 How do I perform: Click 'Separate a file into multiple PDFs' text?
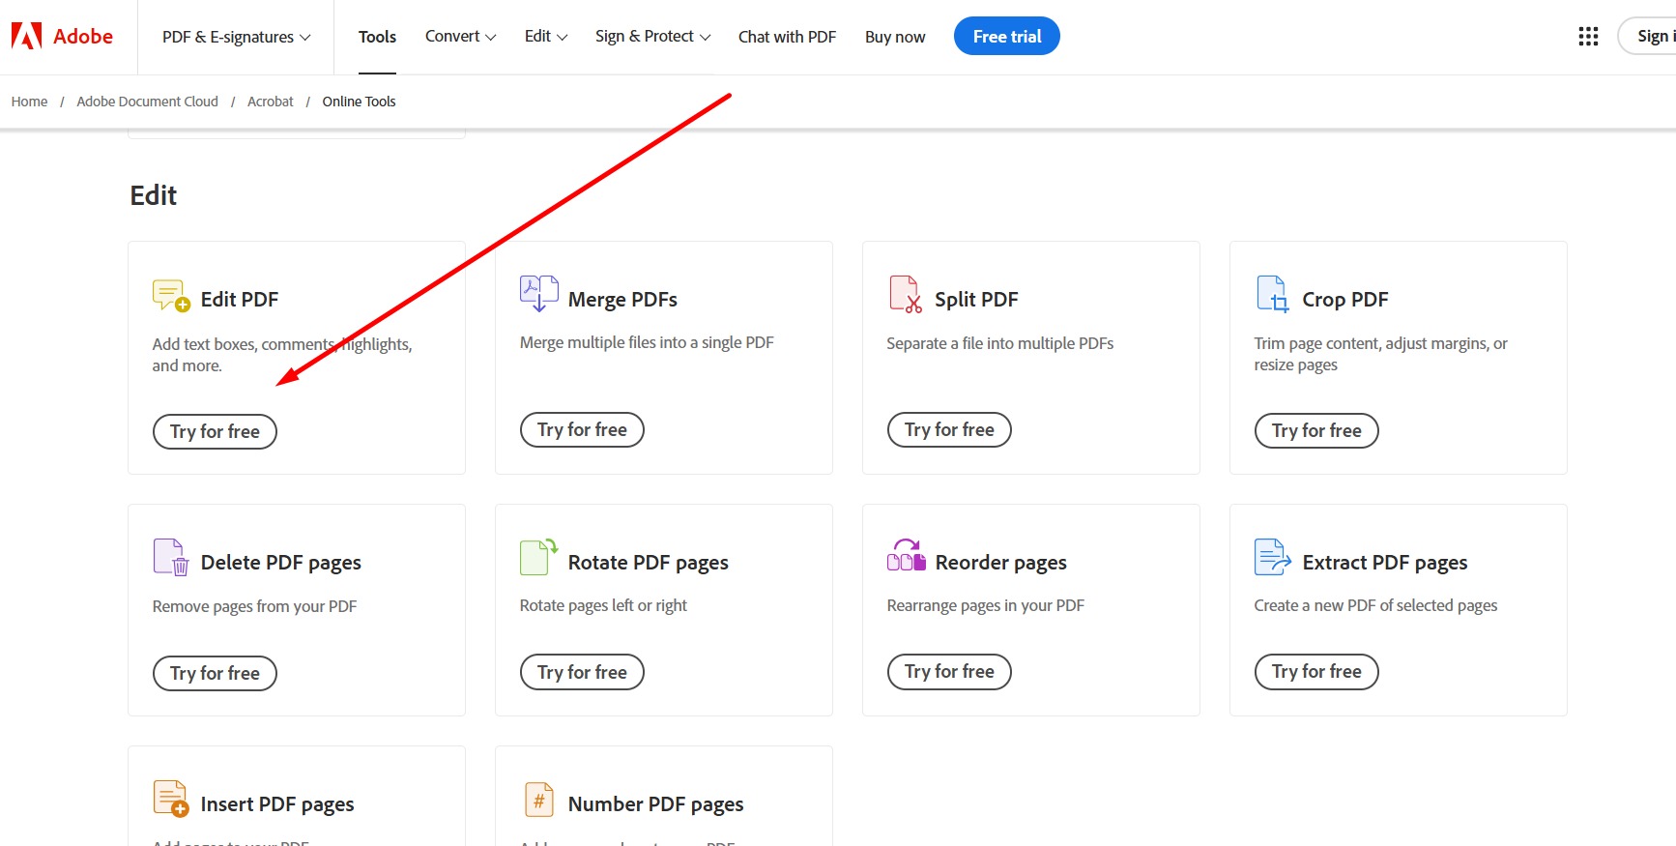pos(999,343)
